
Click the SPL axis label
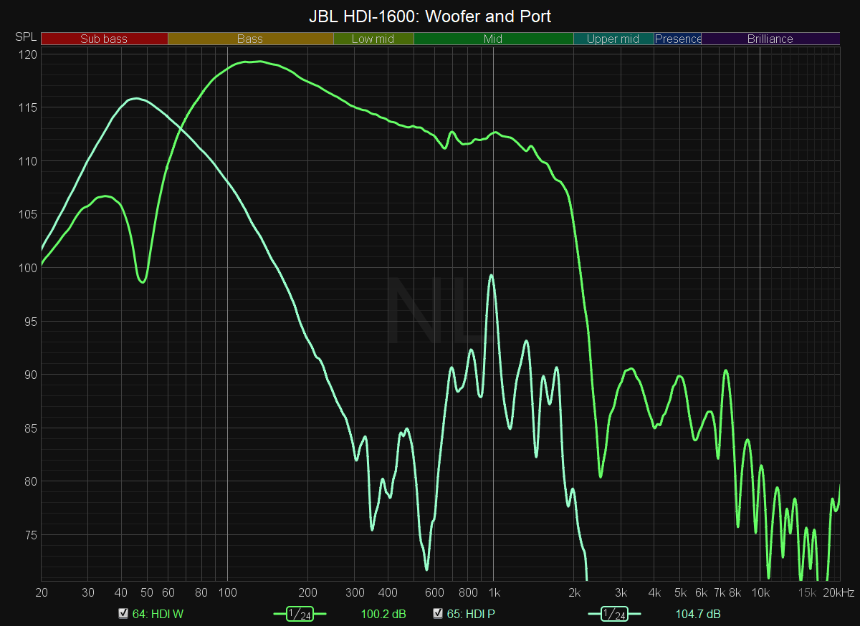[x=25, y=37]
